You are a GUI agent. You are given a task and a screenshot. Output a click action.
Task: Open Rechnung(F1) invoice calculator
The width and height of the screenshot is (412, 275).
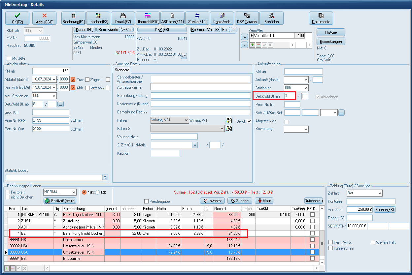[73, 18]
